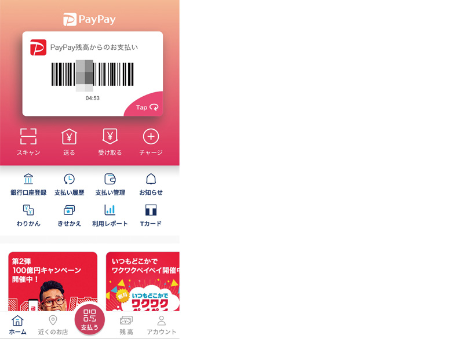452x339 pixels.
Task: Open the スキャン scan icon
Action: point(28,136)
